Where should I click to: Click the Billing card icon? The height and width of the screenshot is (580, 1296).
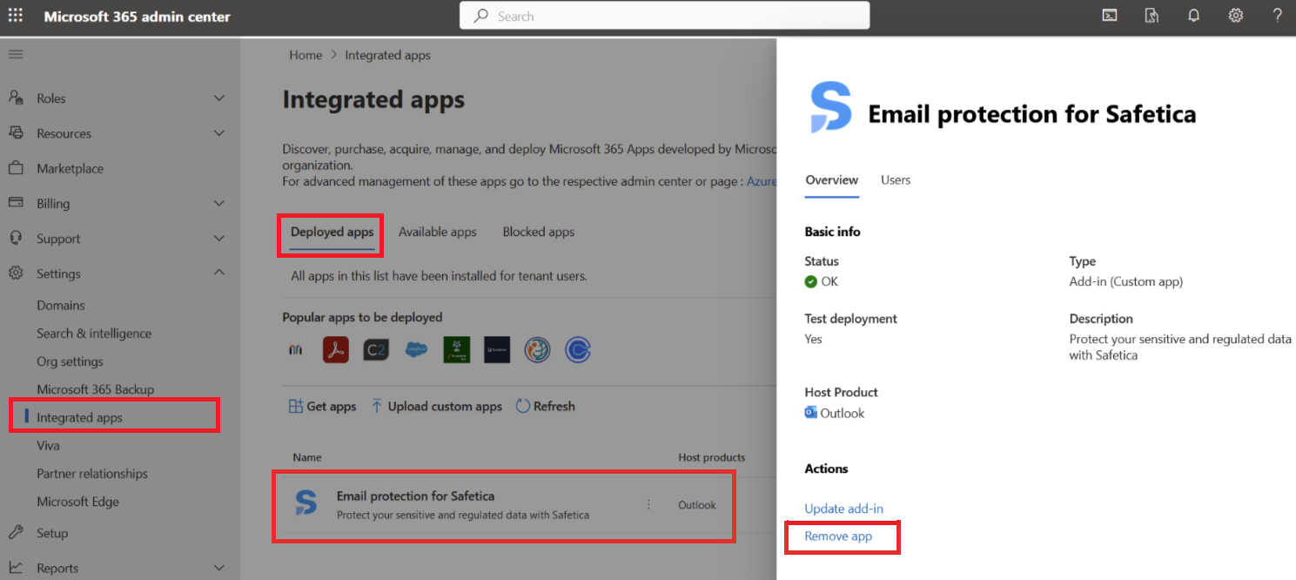(16, 203)
